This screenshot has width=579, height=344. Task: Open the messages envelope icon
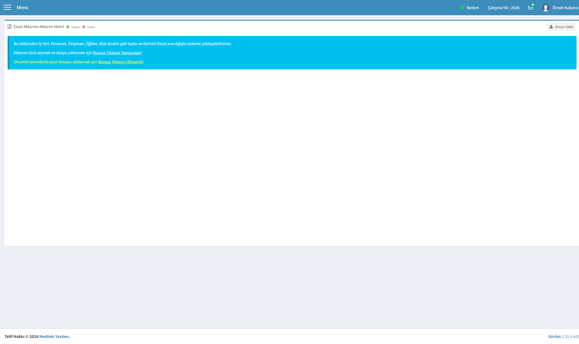tap(531, 8)
